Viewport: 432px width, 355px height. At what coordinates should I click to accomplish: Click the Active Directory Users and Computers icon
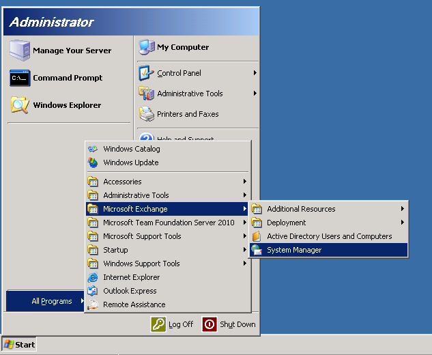tap(257, 236)
